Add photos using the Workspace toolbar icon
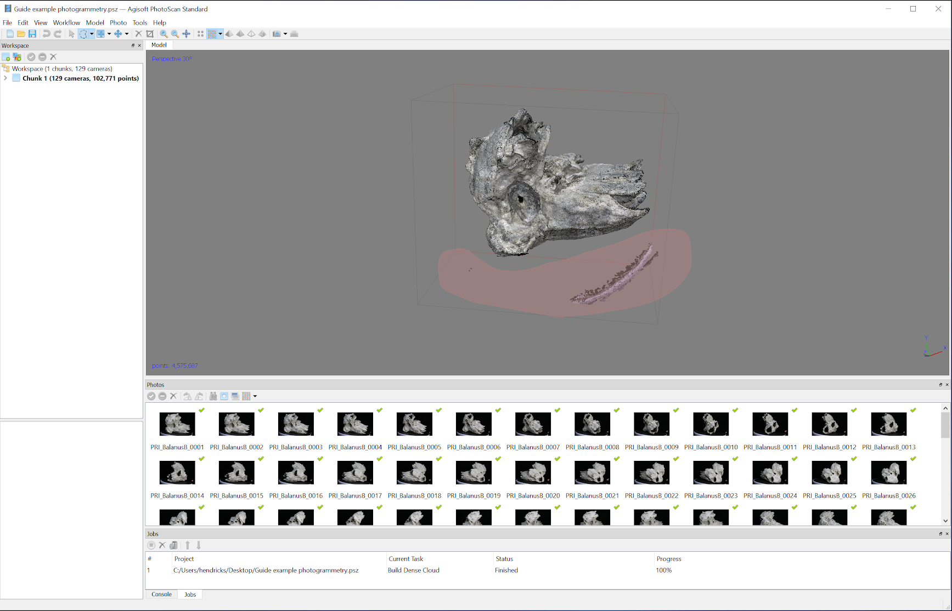 click(x=17, y=57)
